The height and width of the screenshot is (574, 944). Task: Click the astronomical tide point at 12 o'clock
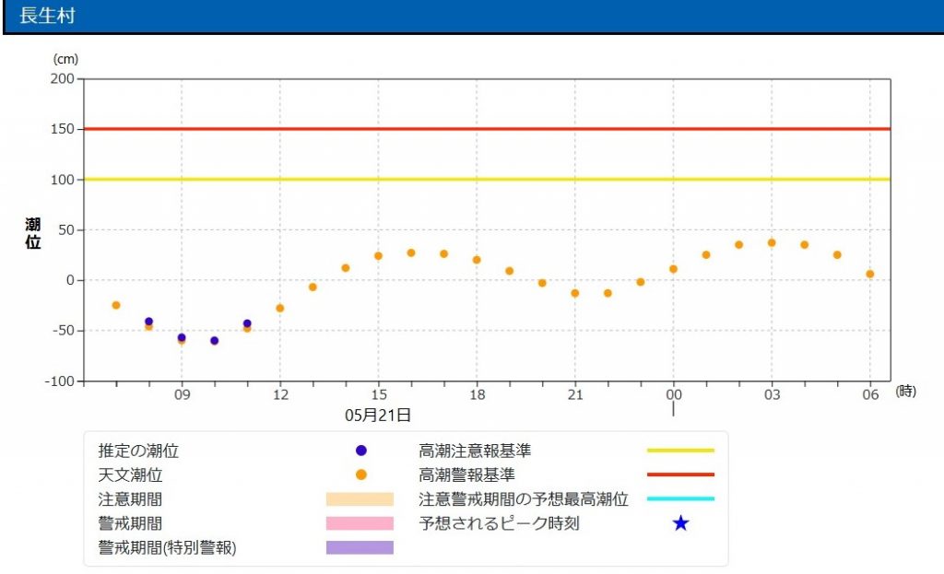click(x=280, y=308)
